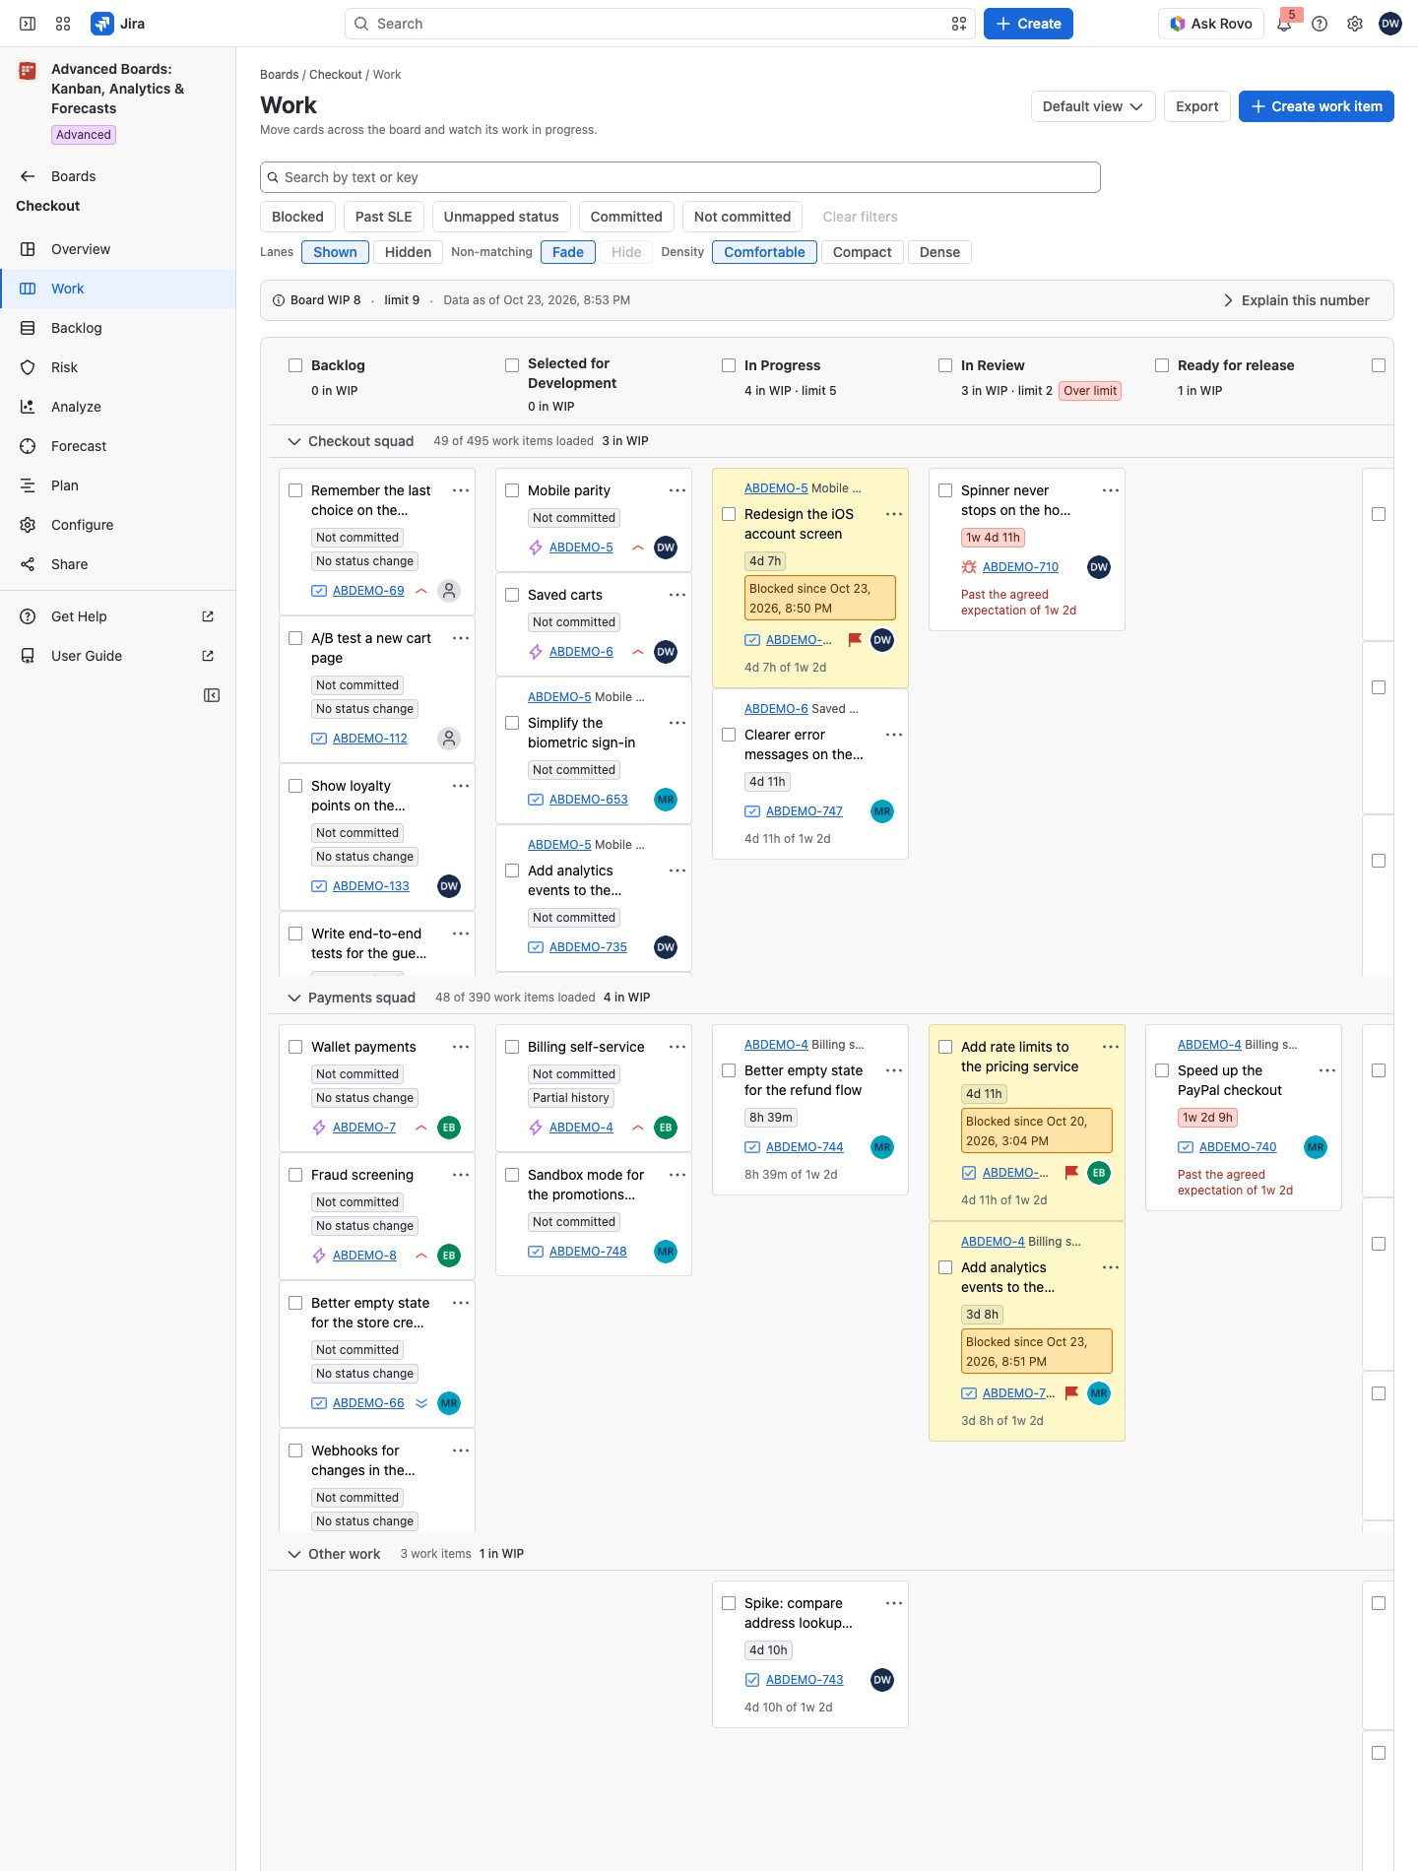Open the ABDEMO-740 issue link
The width and height of the screenshot is (1418, 1871).
coord(1238,1147)
